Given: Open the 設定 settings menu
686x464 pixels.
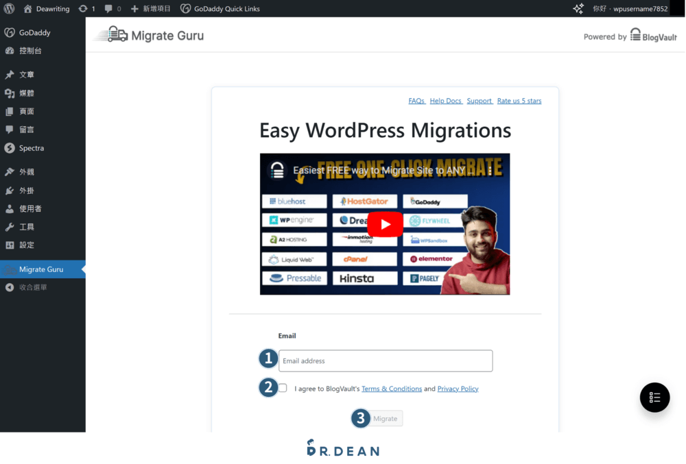Looking at the screenshot, I should pyautogui.click(x=43, y=245).
